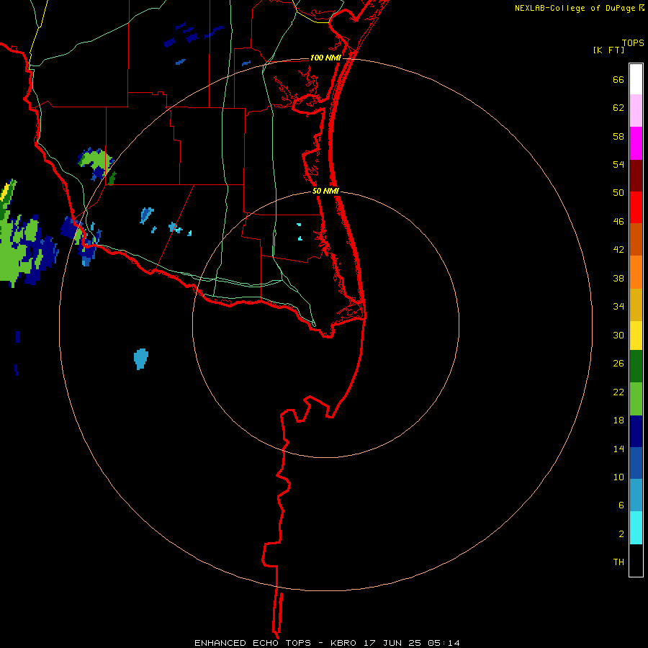The image size is (648, 648).
Task: Click the 26 legend value
Action: [x=618, y=364]
